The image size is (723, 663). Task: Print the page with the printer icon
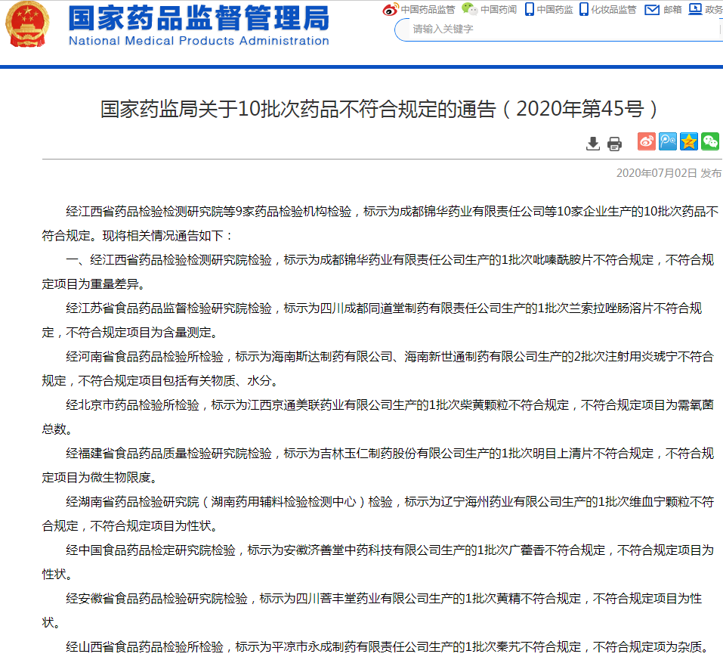(614, 144)
